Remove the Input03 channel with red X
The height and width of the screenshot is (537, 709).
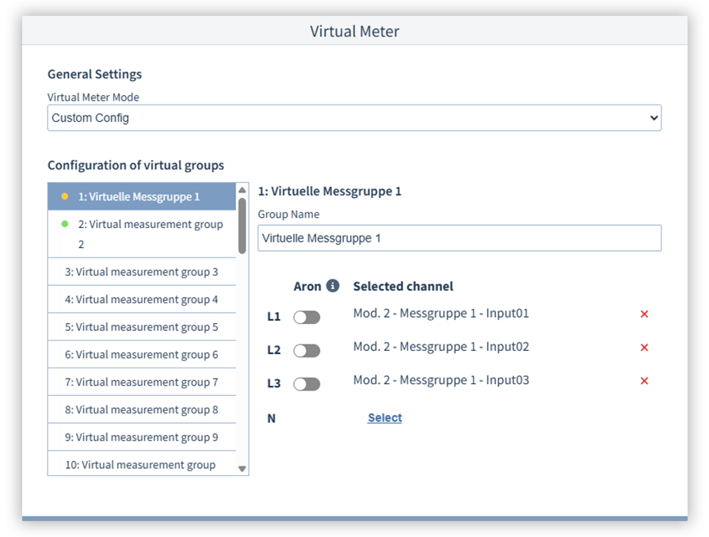pos(644,381)
